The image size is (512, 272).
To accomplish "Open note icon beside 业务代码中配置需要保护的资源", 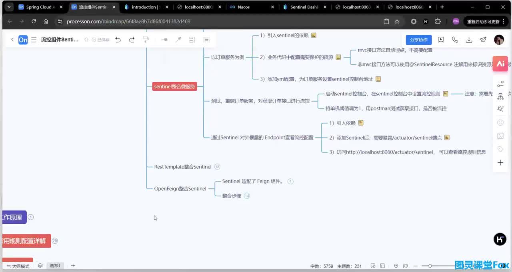I will point(338,57).
